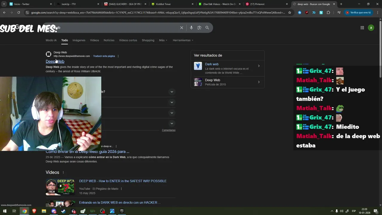This screenshot has width=382, height=215.
Task: Click 'Traducir esta página' link
Action: pos(104,56)
